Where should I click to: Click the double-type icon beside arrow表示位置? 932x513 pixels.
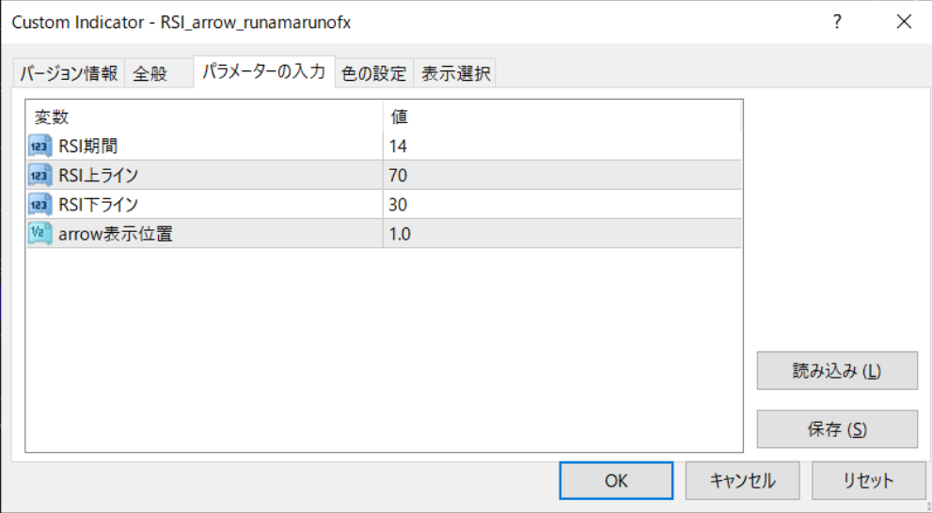[40, 234]
